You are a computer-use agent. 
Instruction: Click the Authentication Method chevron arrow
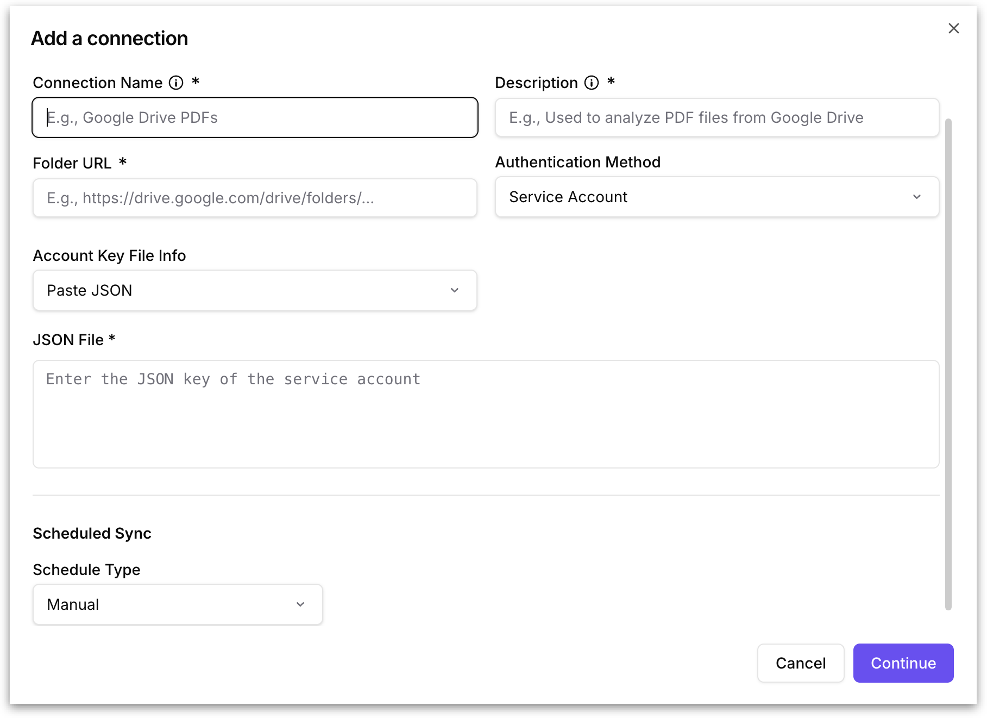917,197
